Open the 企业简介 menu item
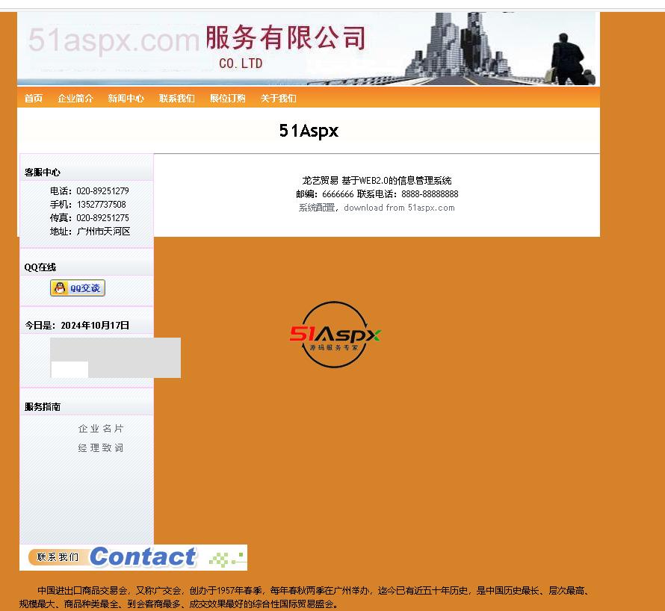The height and width of the screenshot is (611, 665). pos(75,99)
